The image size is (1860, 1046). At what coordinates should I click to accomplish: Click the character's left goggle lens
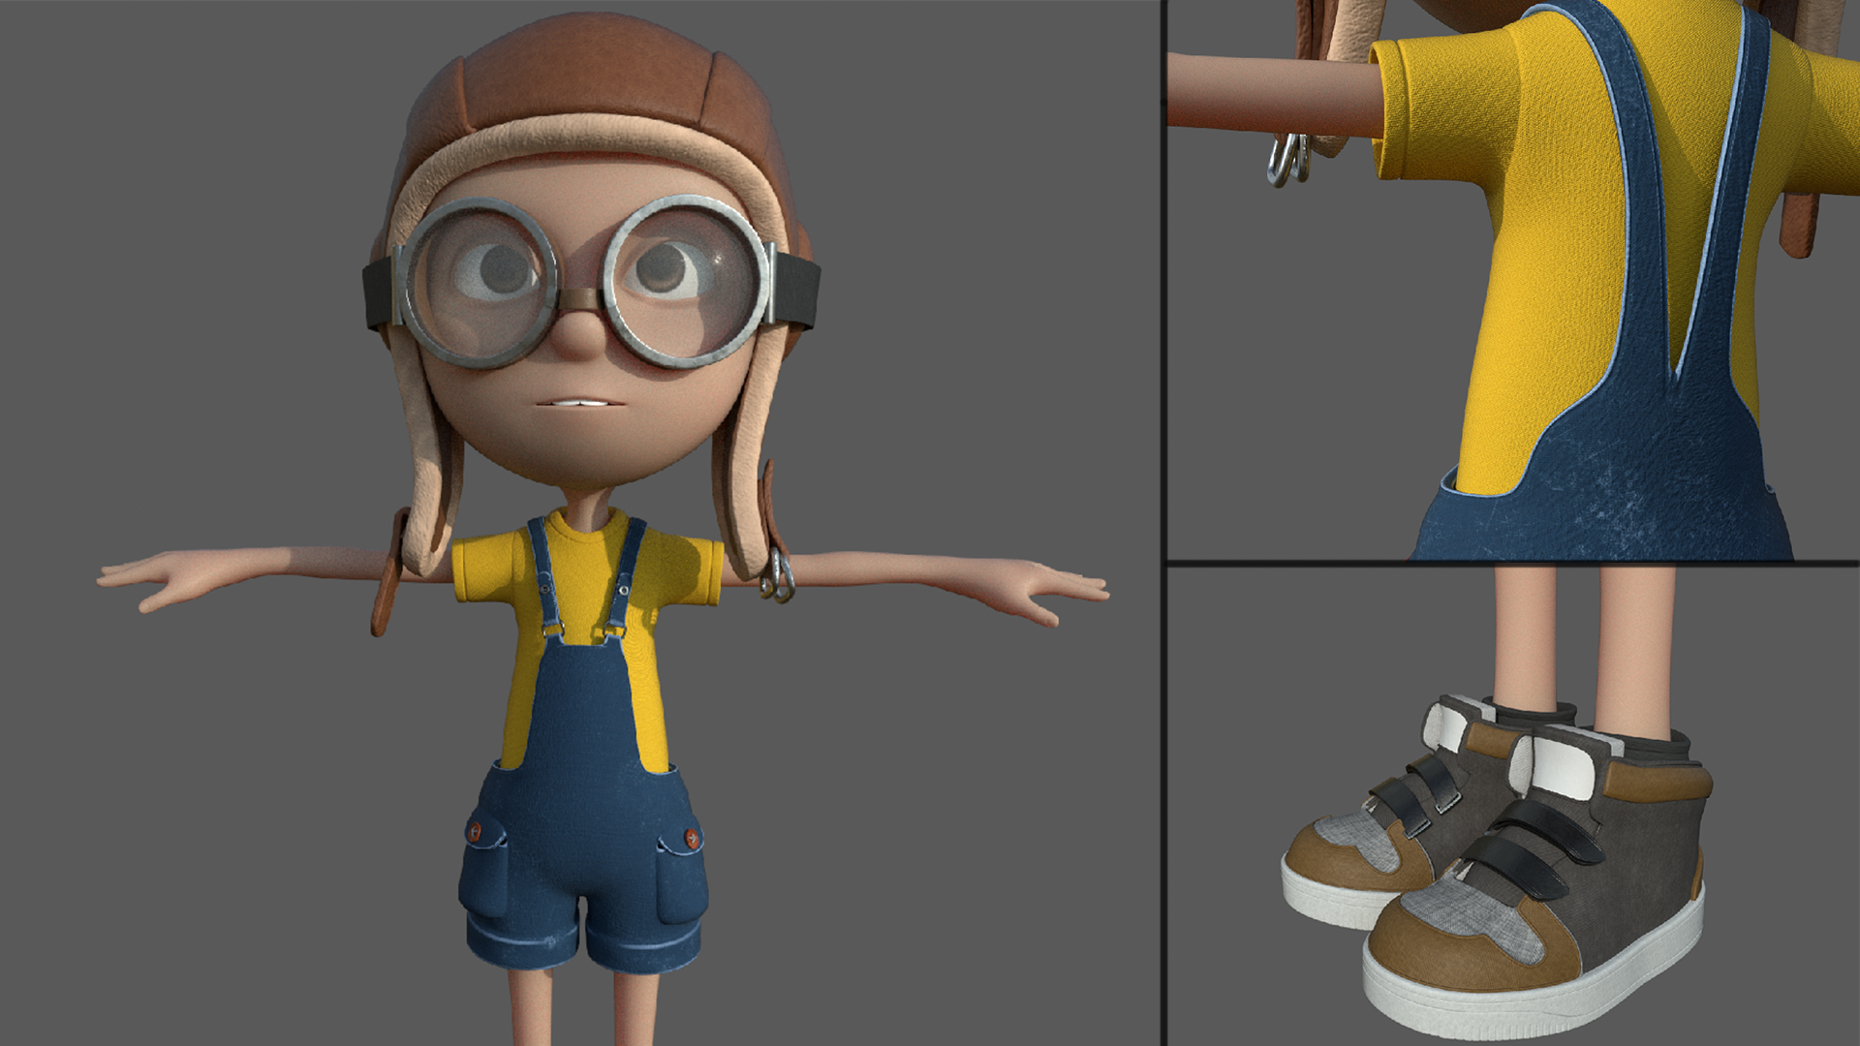tap(481, 281)
